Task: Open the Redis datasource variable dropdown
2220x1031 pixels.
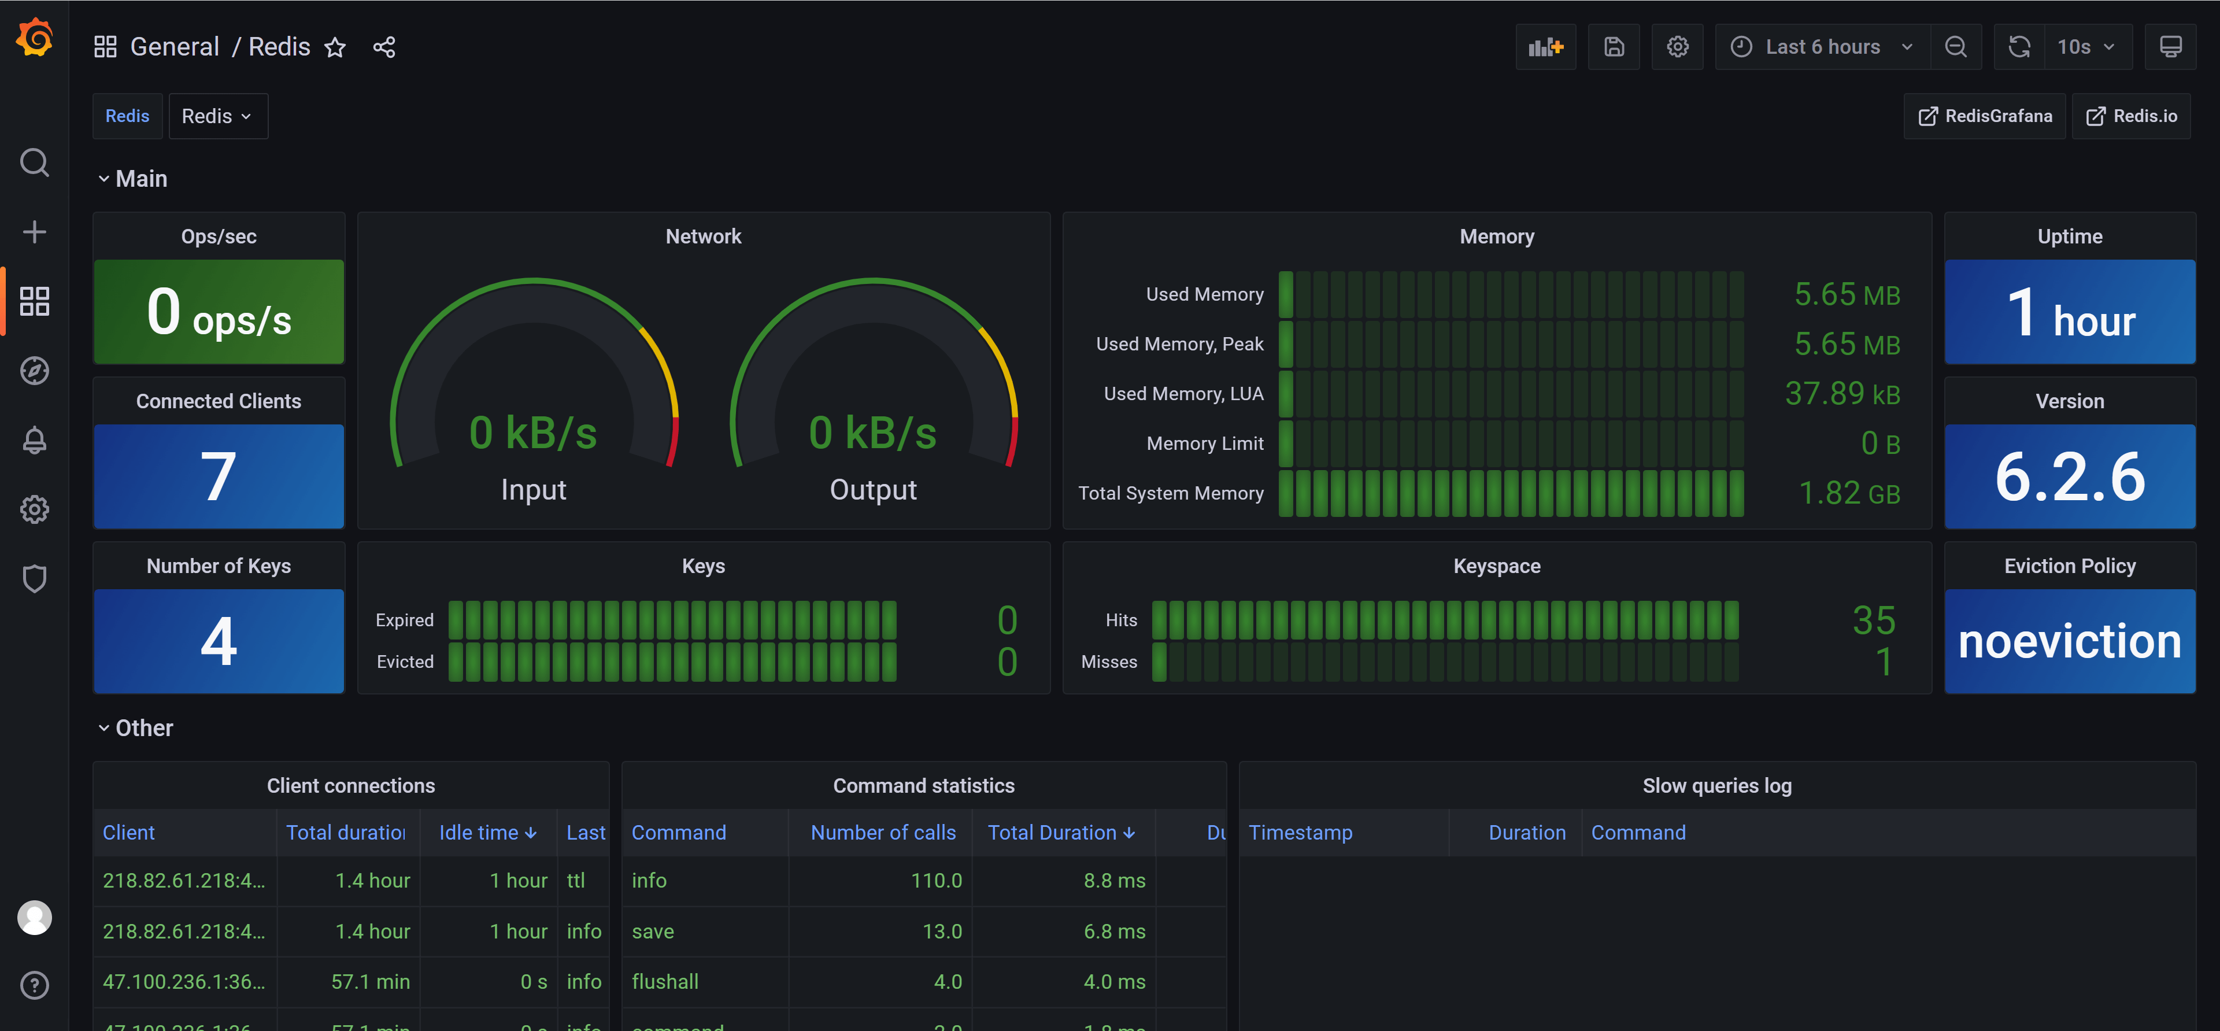Action: [x=217, y=116]
